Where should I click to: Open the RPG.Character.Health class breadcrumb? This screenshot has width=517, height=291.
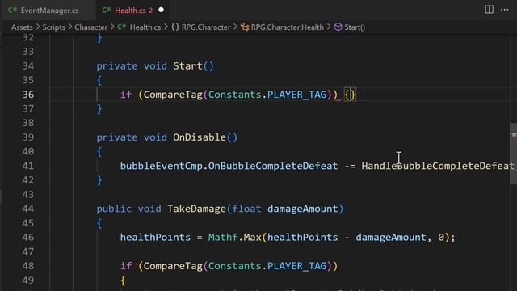pyautogui.click(x=288, y=27)
